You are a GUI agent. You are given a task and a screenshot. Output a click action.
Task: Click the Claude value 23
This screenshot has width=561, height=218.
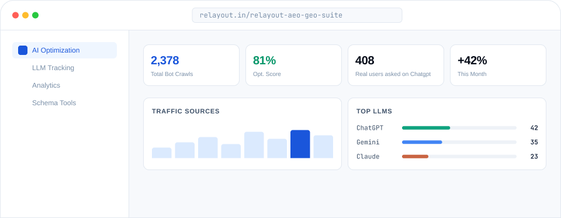[x=534, y=157]
